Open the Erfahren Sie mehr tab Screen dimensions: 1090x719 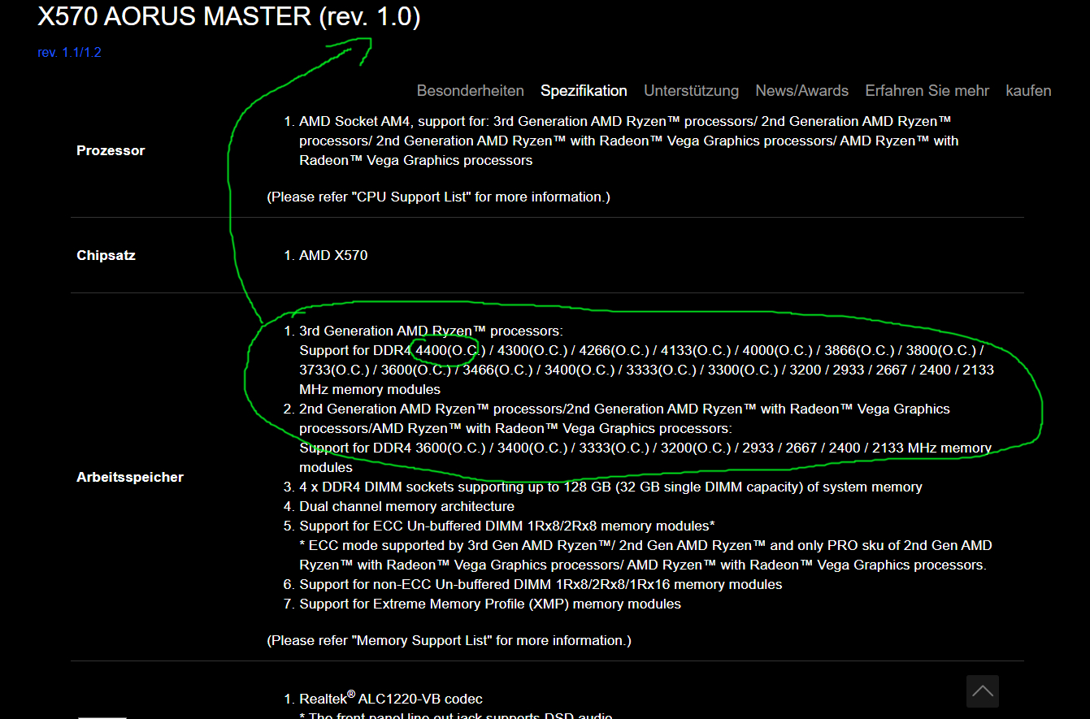927,91
